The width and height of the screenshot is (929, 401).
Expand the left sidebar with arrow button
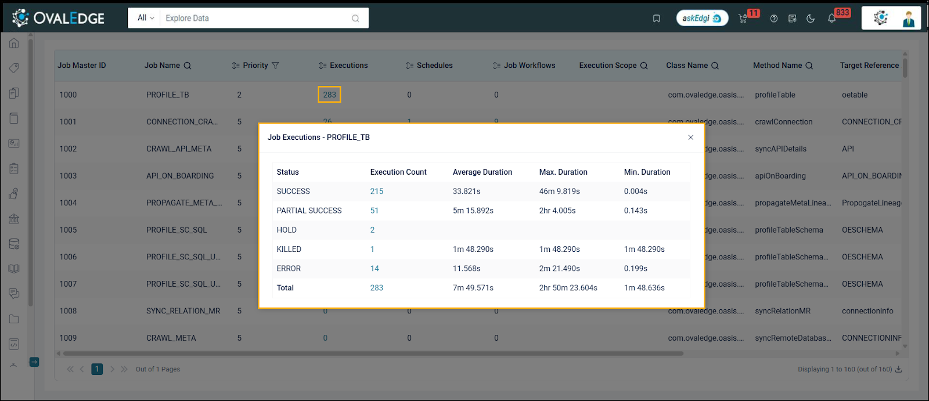34,362
